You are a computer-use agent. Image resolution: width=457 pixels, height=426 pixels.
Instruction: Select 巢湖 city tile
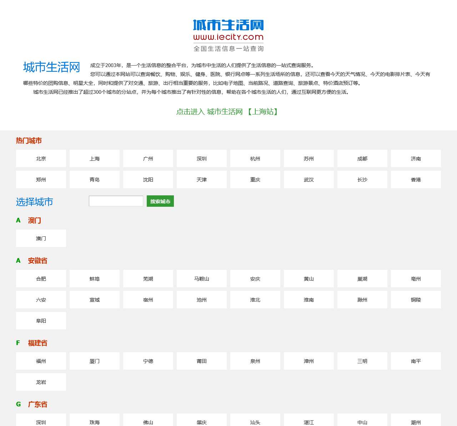(362, 279)
